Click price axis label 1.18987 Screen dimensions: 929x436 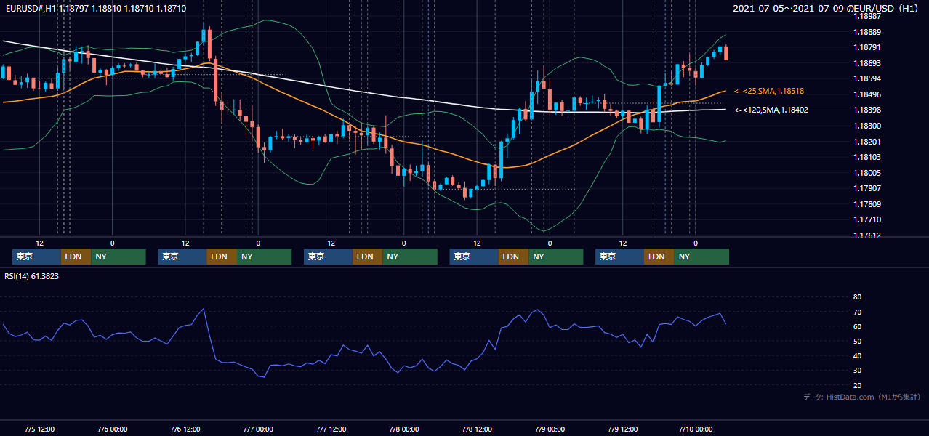(x=867, y=16)
